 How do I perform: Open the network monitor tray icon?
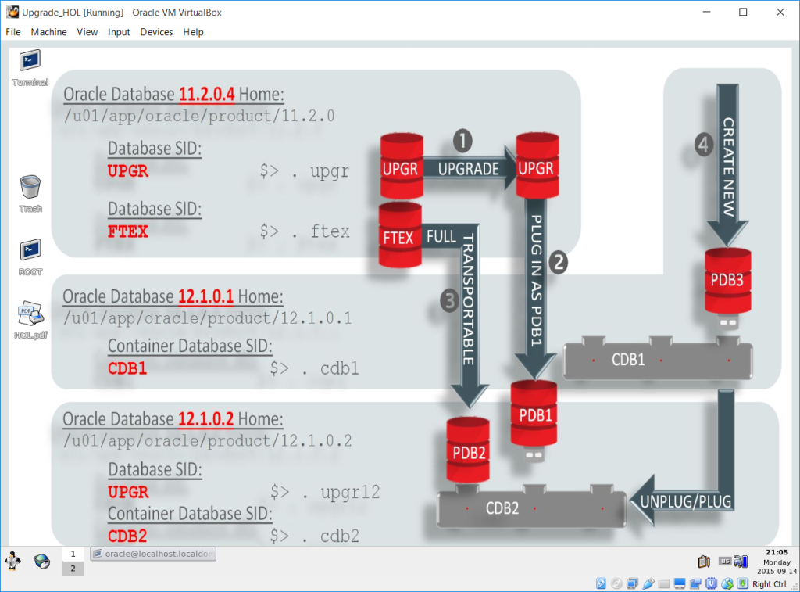coord(741,562)
